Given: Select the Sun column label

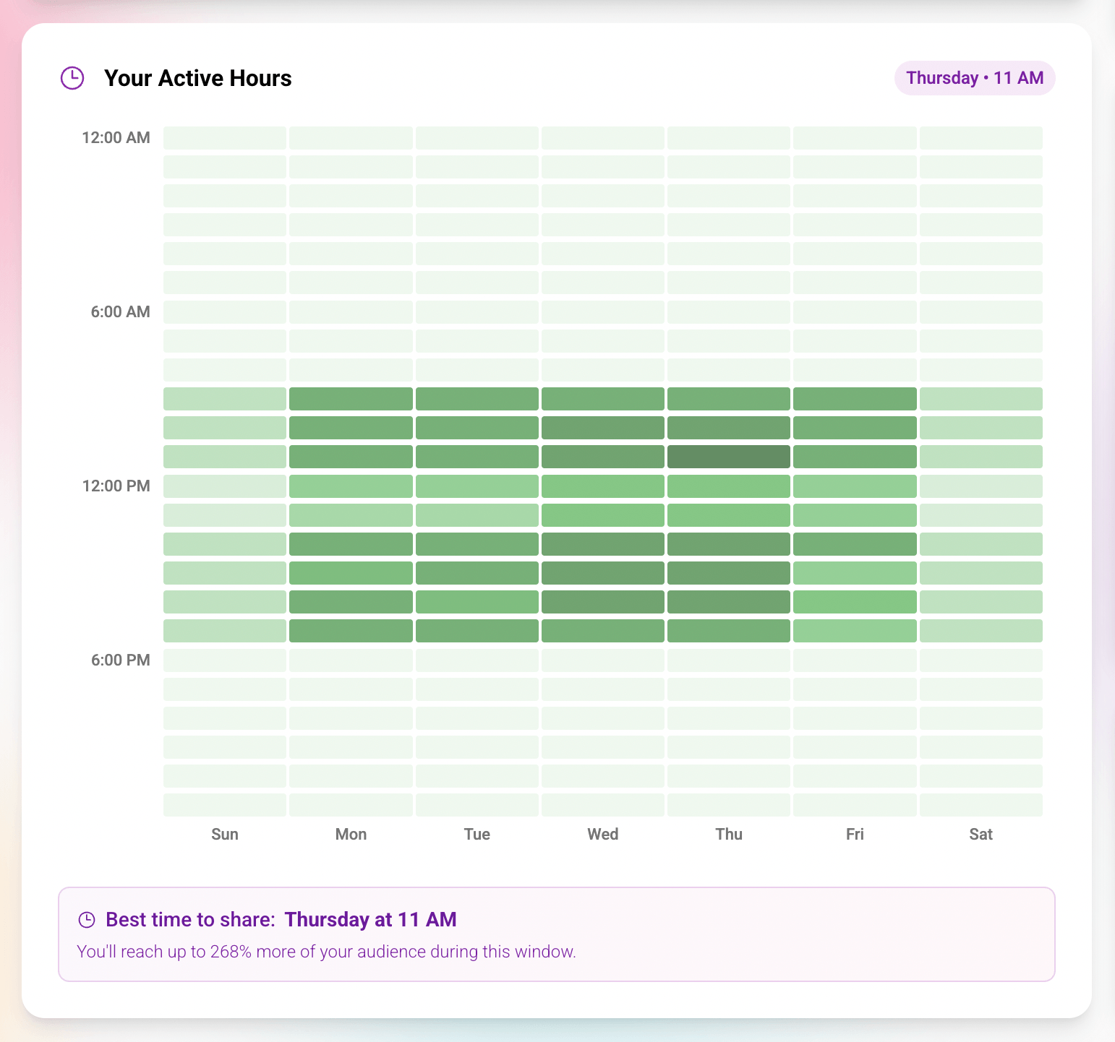Looking at the screenshot, I should [x=224, y=834].
